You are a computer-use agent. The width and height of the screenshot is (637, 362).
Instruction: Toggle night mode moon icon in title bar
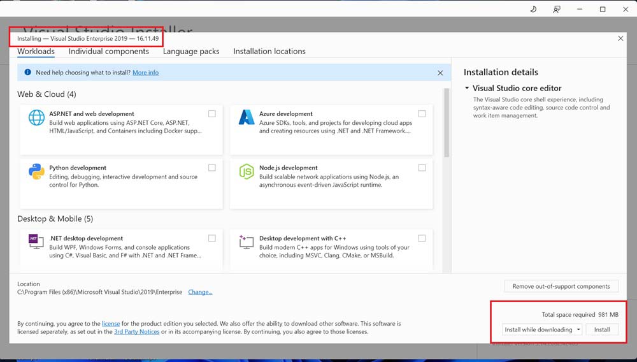point(534,9)
